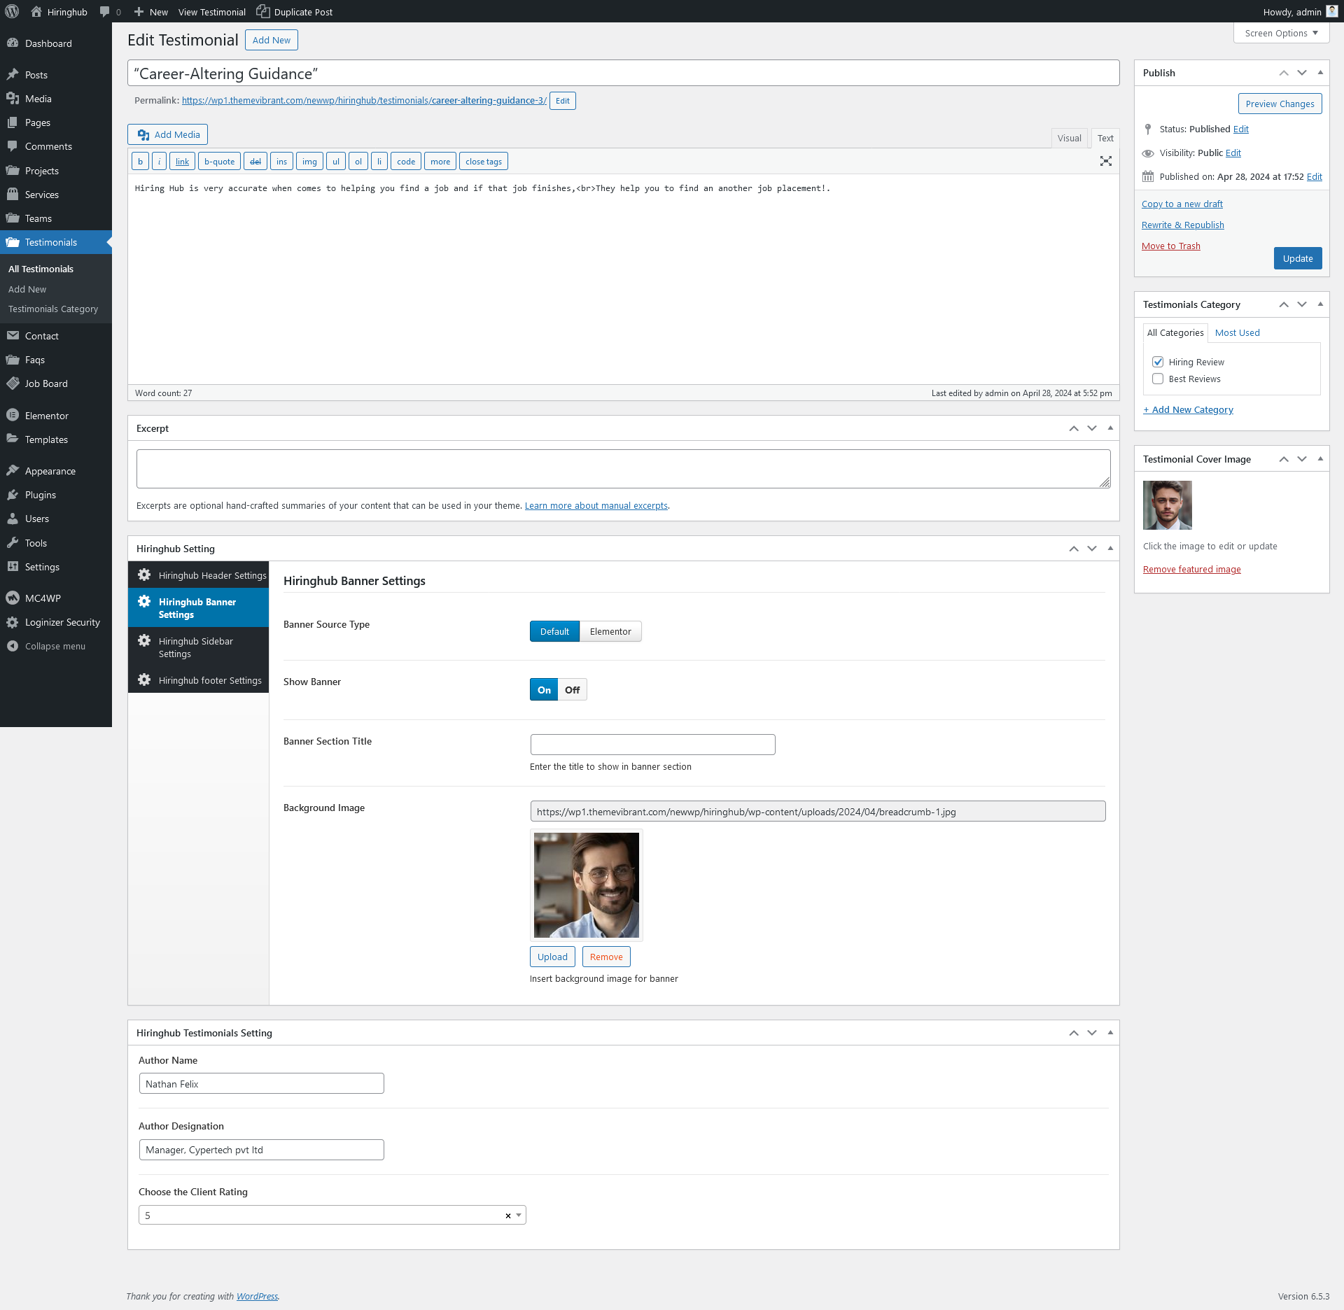Select Elementor banner source type
Screen dimensions: 1344x1310
[x=610, y=631]
